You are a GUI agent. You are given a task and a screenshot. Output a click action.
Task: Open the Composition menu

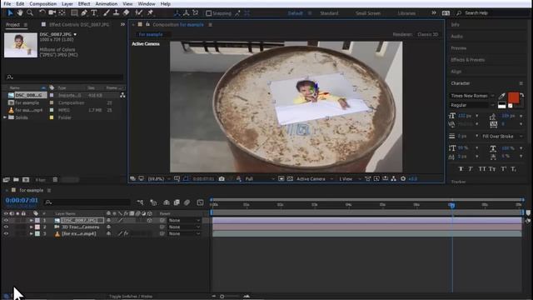click(x=42, y=3)
